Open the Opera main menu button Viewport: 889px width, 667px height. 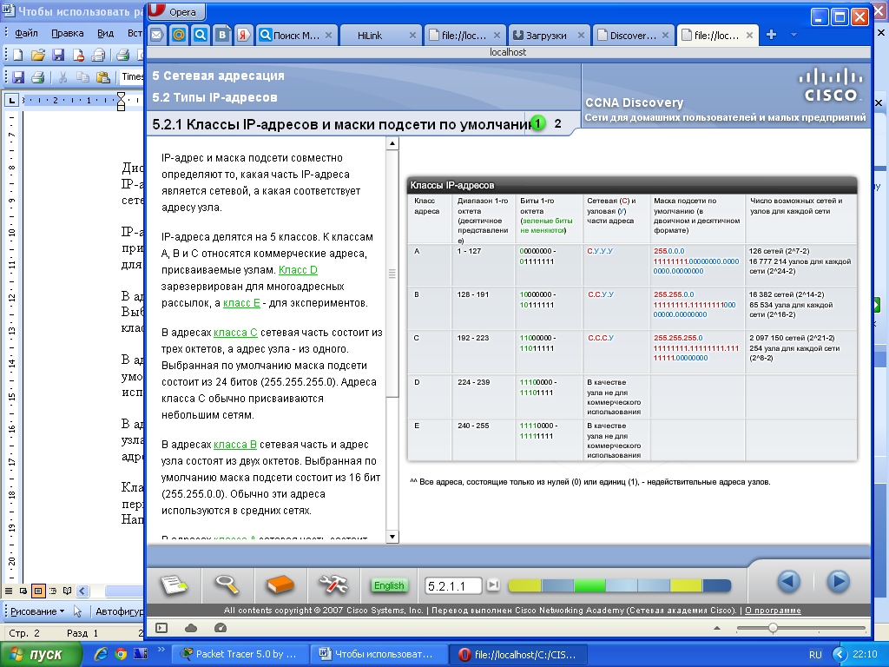pyautogui.click(x=177, y=12)
